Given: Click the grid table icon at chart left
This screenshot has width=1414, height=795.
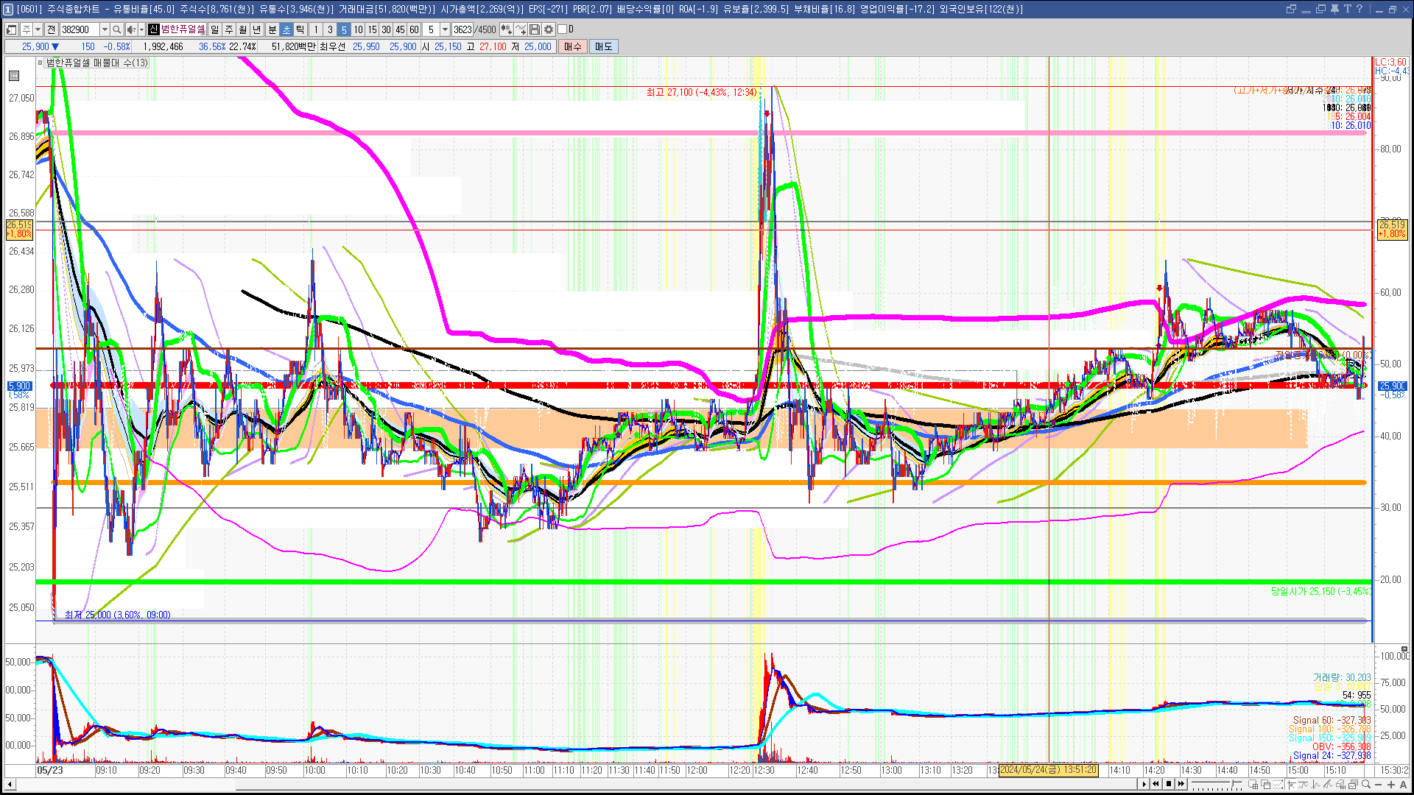Looking at the screenshot, I should click(x=14, y=75).
